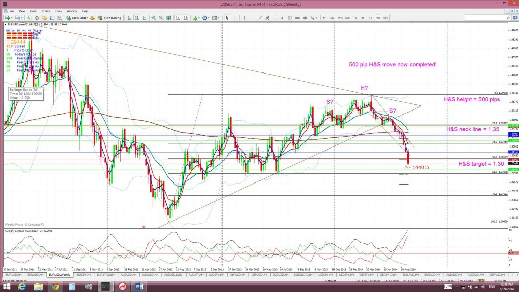This screenshot has height=292, width=519.
Task: Click the New Order button
Action: (76, 18)
